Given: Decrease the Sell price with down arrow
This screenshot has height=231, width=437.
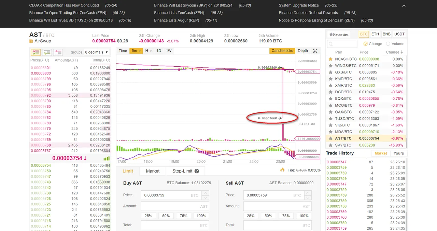Looking at the screenshot, I should point(308,198).
